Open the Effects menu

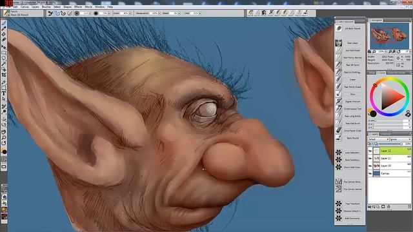pyautogui.click(x=78, y=7)
